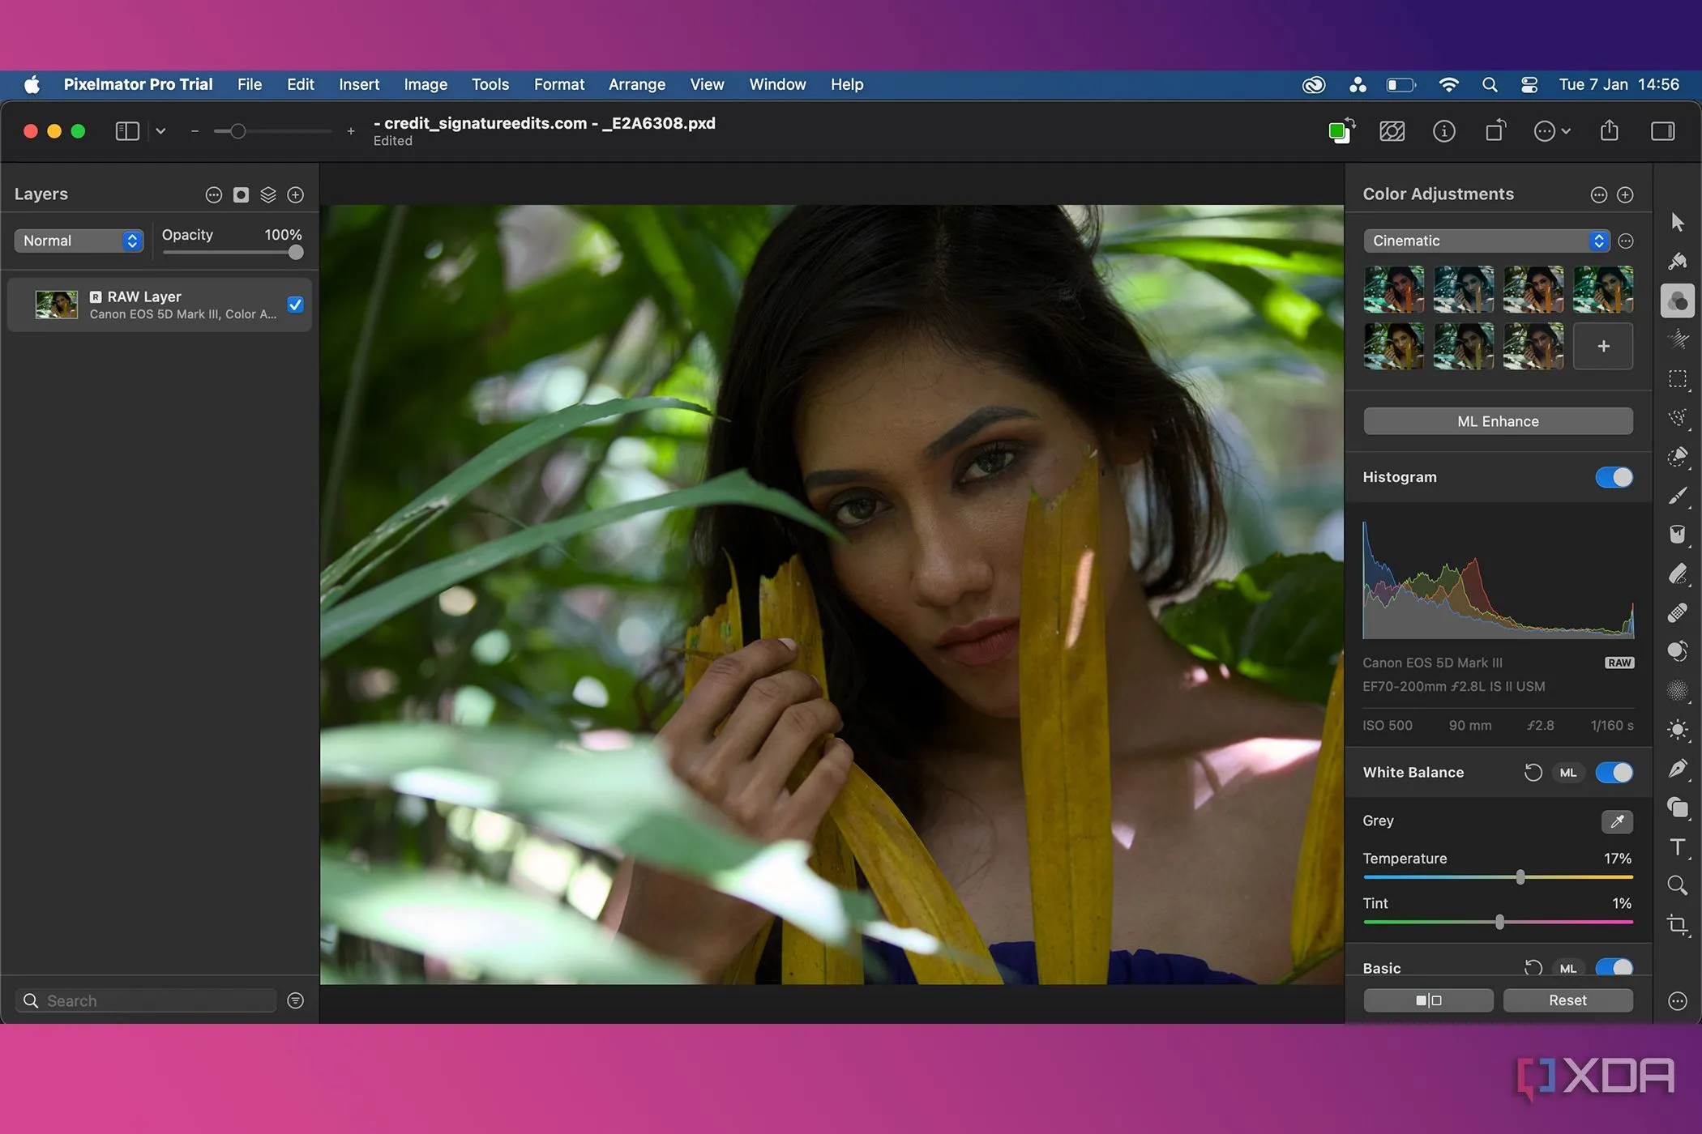This screenshot has height=1134, width=1702.
Task: Select the Zoom magnifier tool
Action: tap(1677, 885)
